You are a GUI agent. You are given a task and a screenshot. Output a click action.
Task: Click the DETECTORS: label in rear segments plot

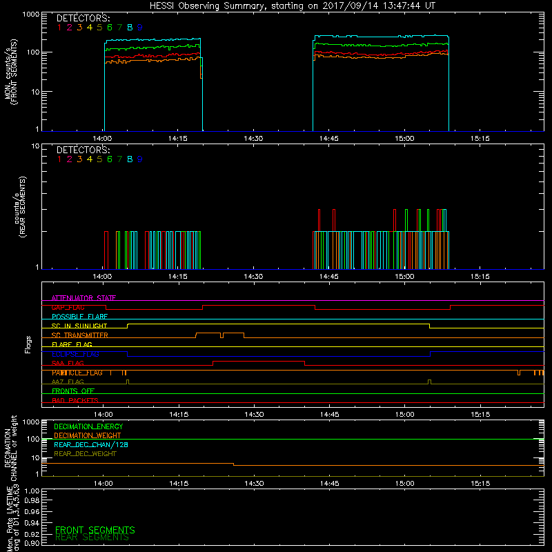click(x=83, y=150)
